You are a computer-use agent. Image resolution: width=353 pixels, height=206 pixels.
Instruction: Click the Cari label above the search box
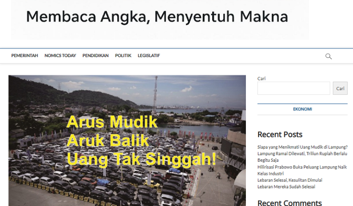click(x=261, y=79)
